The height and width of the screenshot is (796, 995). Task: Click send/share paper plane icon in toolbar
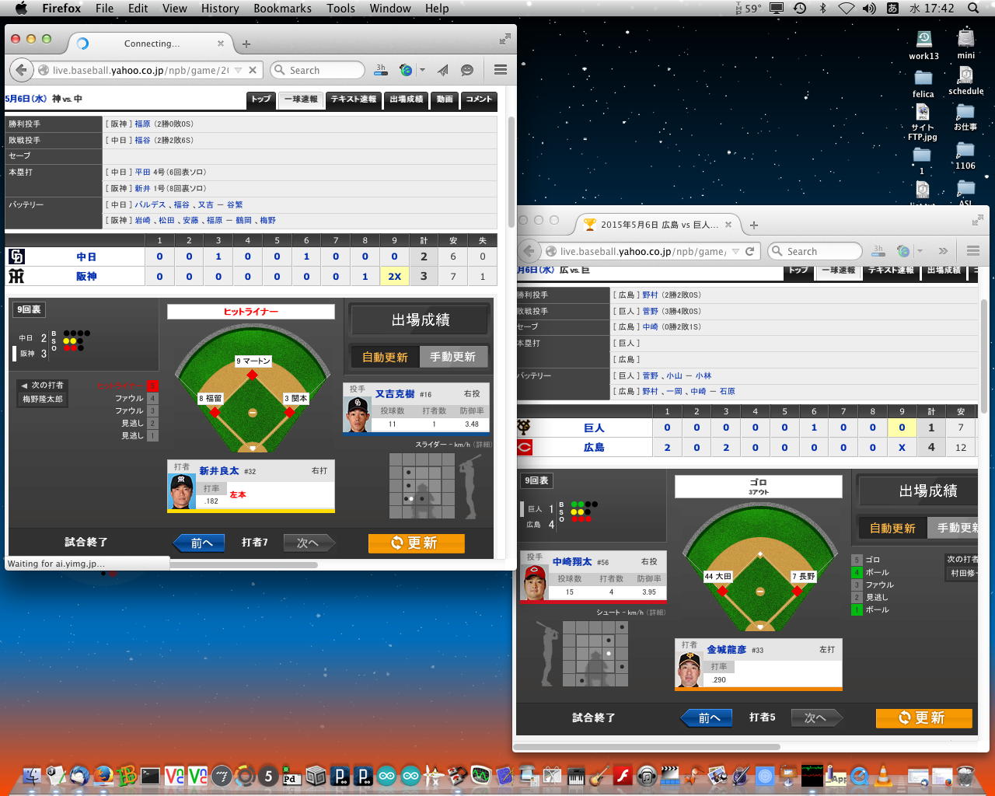point(442,70)
